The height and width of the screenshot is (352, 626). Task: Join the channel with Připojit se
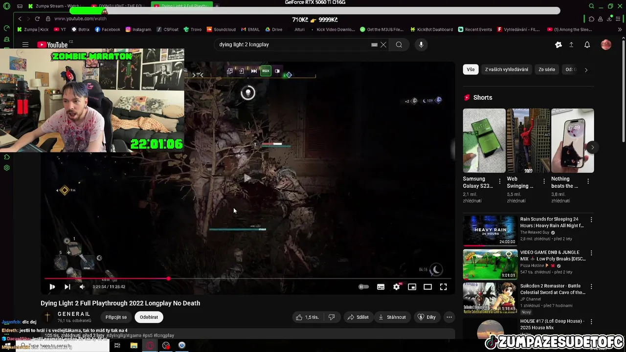pyautogui.click(x=116, y=317)
